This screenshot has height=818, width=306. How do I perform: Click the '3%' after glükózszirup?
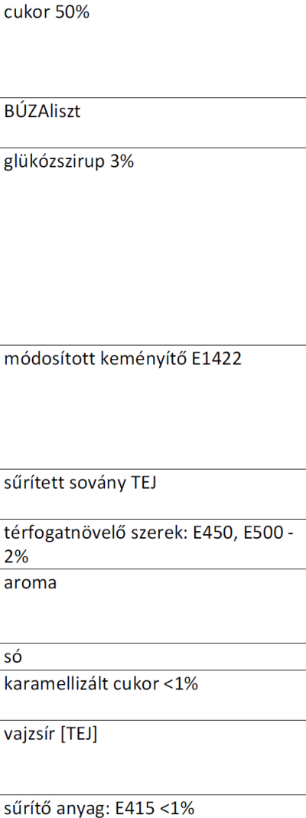pos(122,161)
